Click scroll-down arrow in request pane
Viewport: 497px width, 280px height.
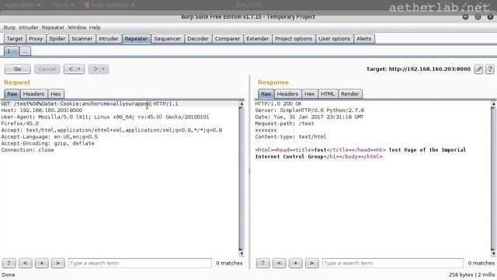pos(242,254)
